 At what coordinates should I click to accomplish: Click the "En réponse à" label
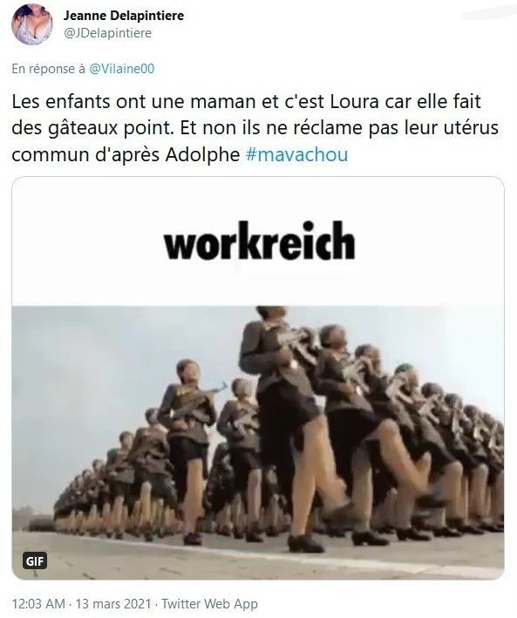(x=49, y=69)
